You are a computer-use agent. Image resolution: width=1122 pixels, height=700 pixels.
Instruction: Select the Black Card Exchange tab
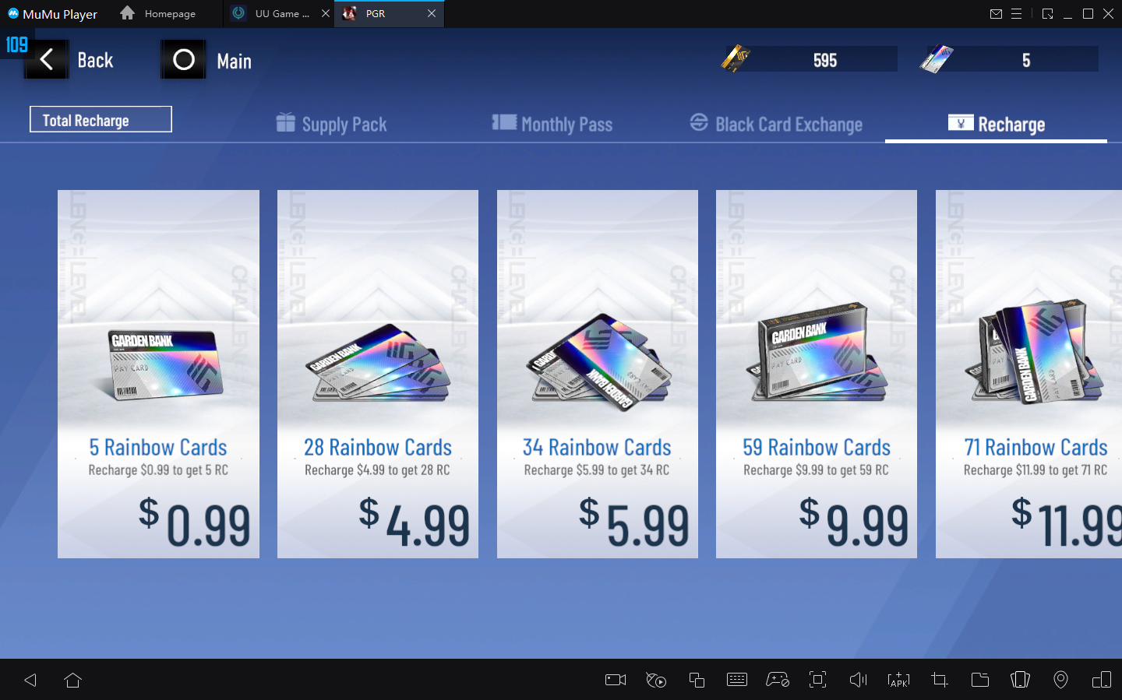pyautogui.click(x=777, y=124)
